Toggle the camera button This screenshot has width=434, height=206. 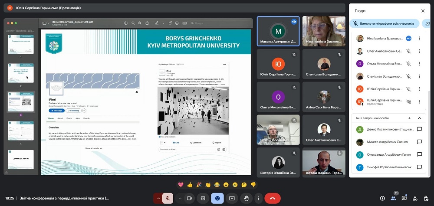[189, 198]
